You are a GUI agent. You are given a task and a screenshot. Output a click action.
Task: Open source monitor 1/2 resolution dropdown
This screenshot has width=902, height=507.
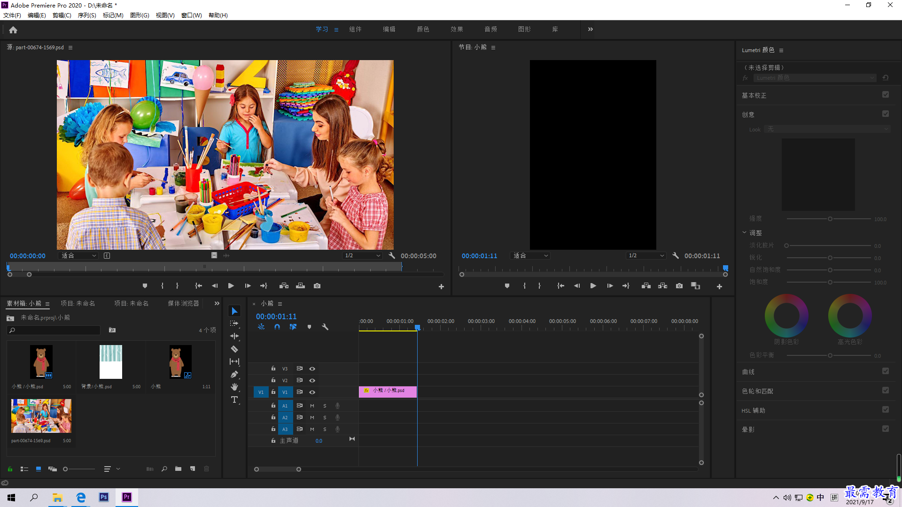362,255
